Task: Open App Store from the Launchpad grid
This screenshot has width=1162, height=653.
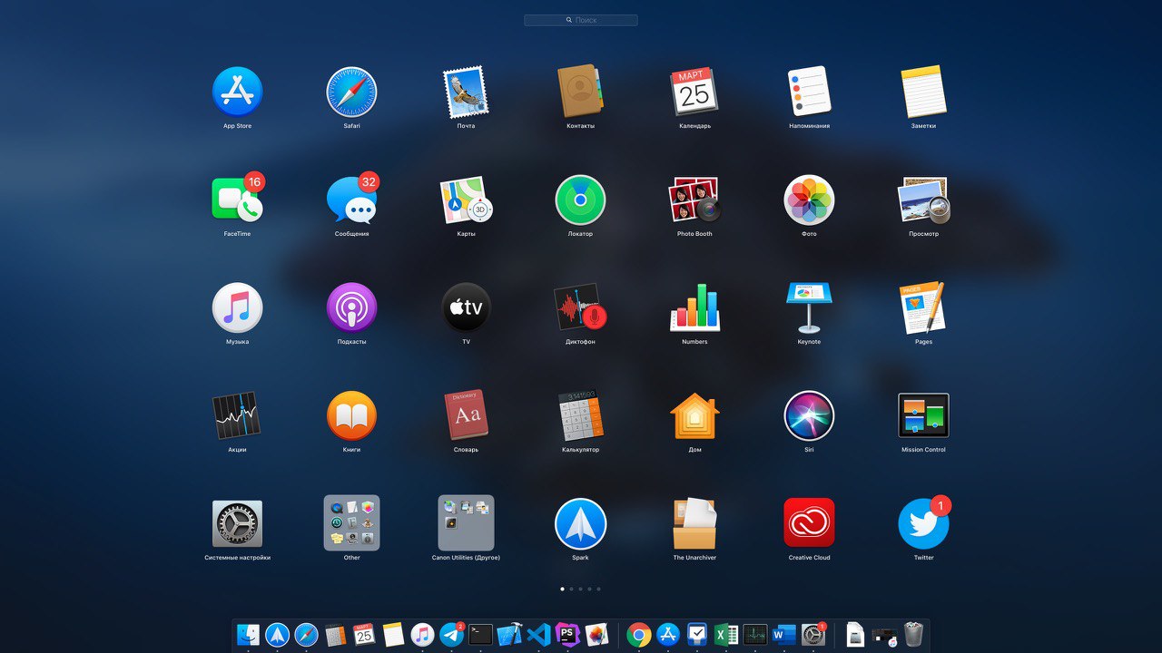Action: (x=237, y=92)
